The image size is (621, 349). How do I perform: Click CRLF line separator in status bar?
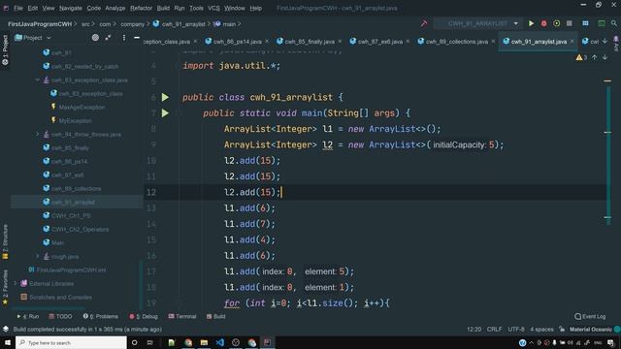coord(494,330)
